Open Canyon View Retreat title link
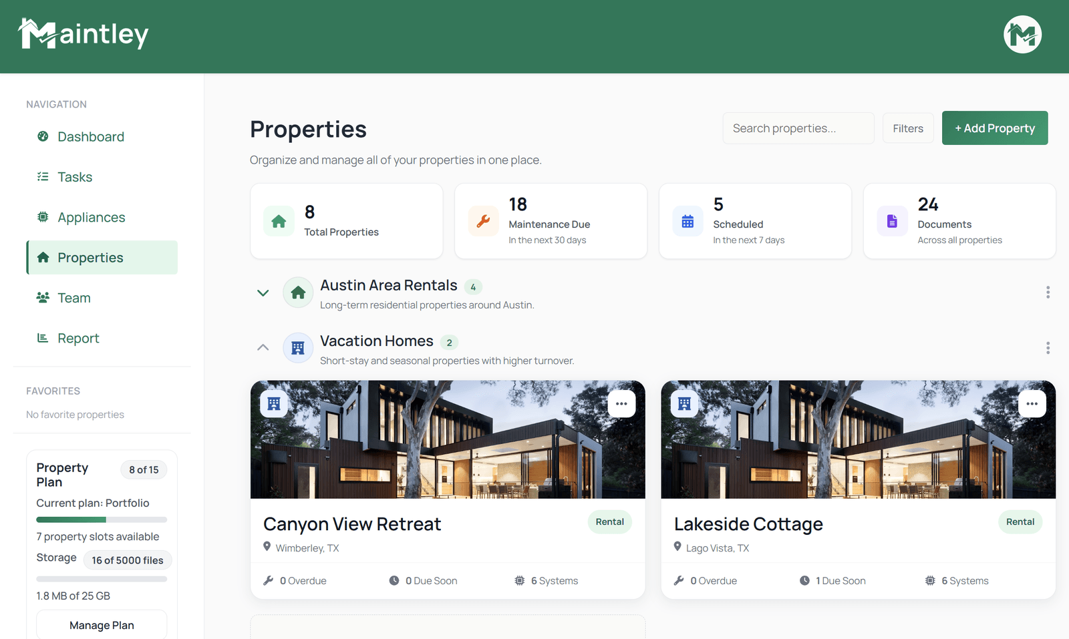 352,524
